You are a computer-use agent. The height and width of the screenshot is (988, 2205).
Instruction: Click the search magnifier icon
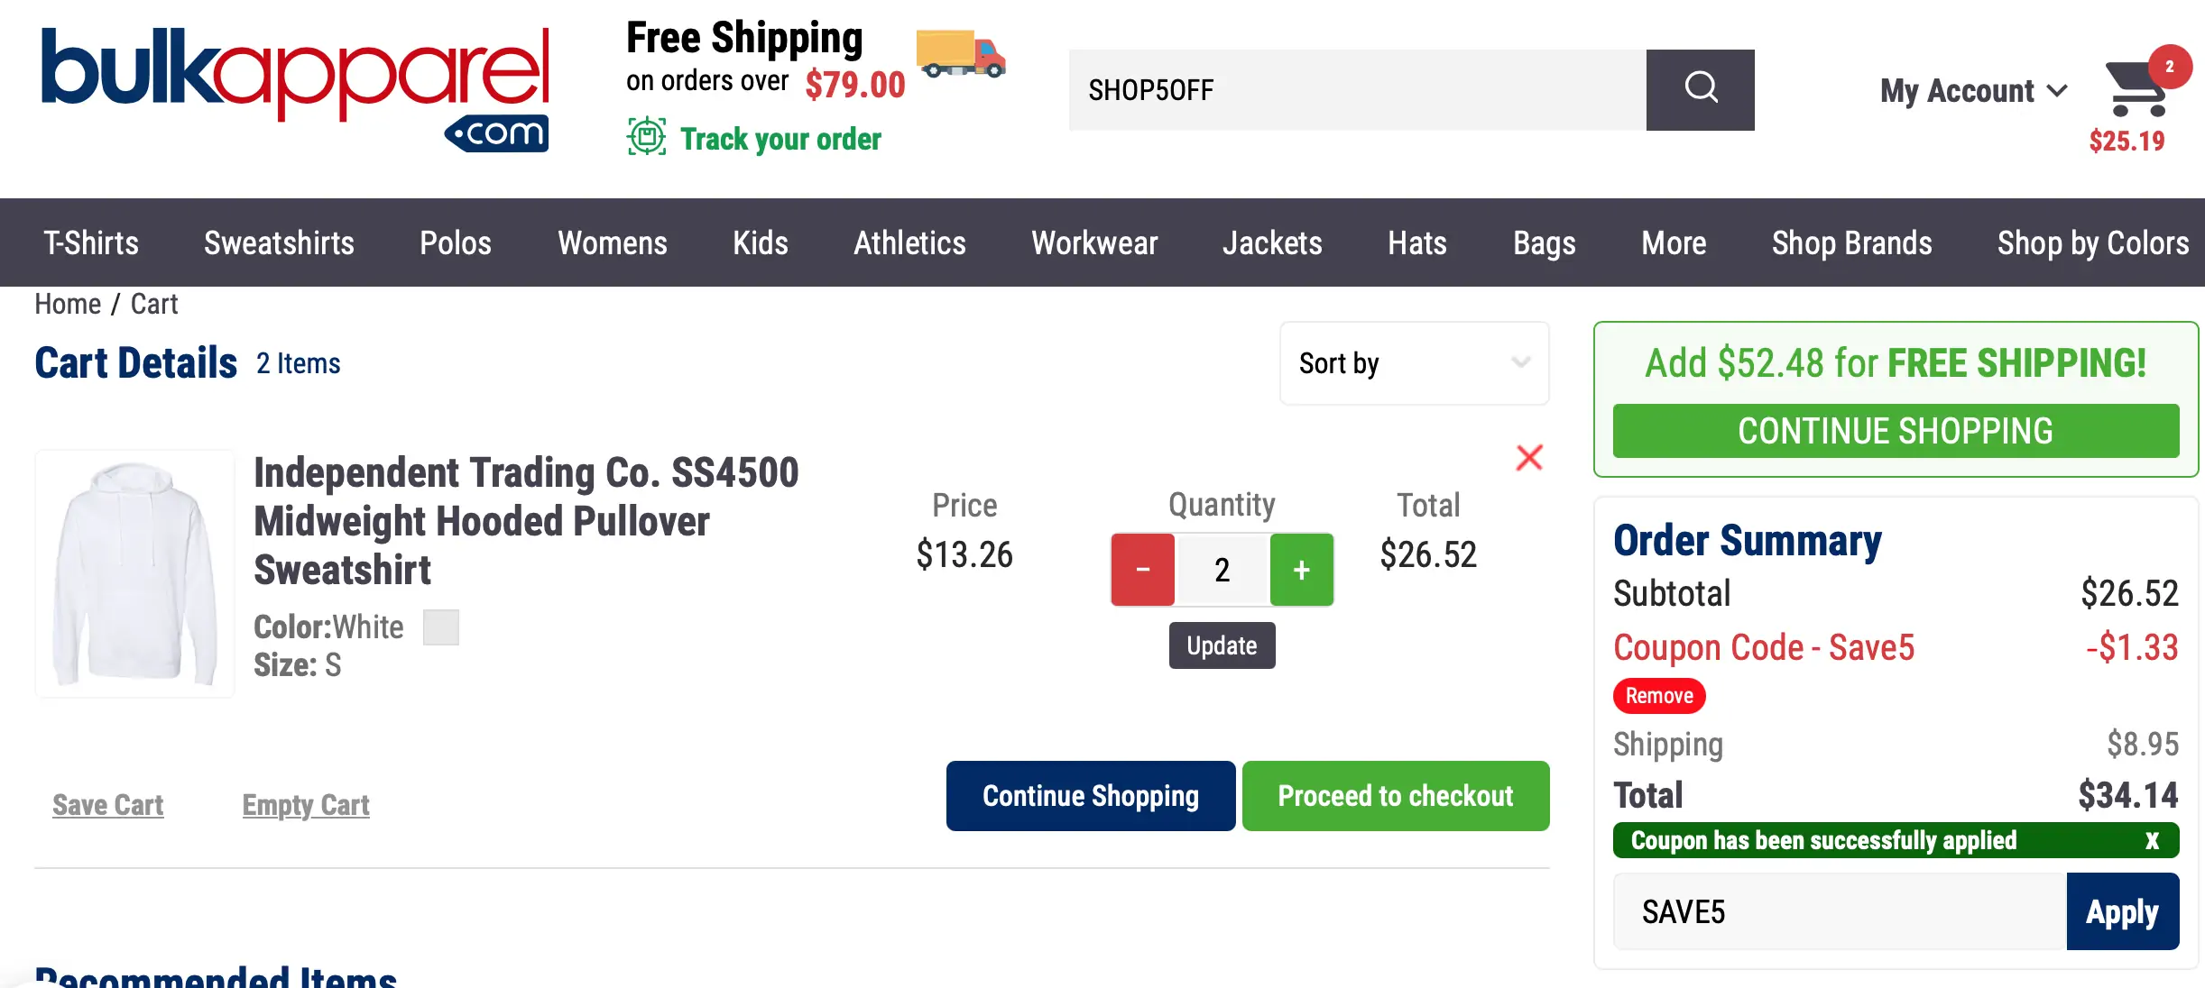1700,89
